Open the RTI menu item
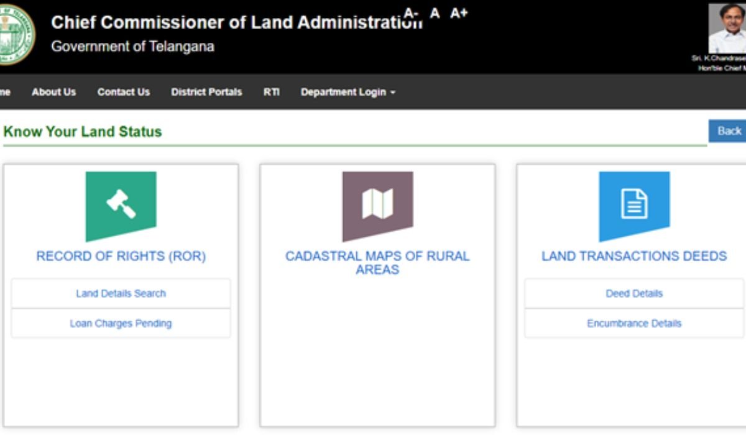Screen dimensions: 746x435 271,92
